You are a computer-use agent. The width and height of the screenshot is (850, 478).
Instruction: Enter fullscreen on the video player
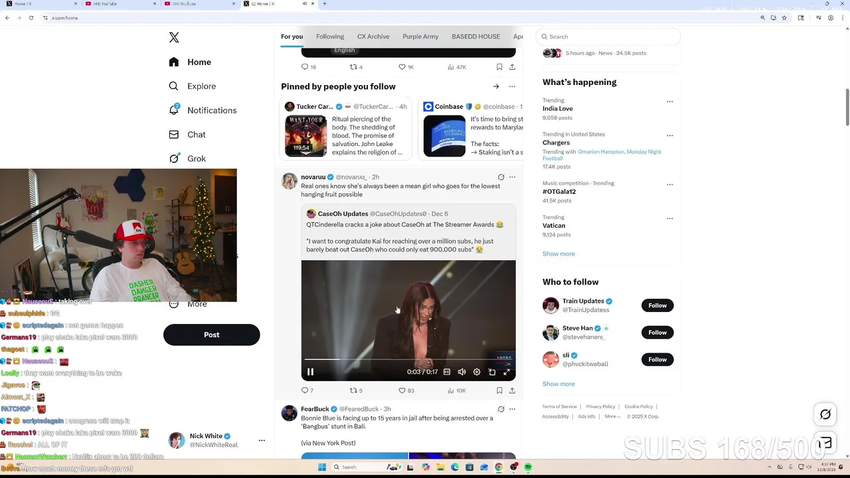click(x=507, y=372)
